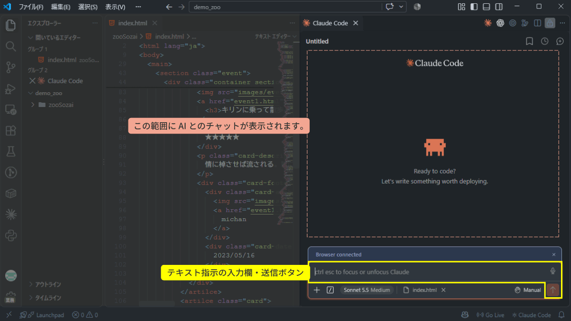Click the ChatGPT icon in editor toolbar
Image resolution: width=571 pixels, height=321 pixels.
coord(500,23)
